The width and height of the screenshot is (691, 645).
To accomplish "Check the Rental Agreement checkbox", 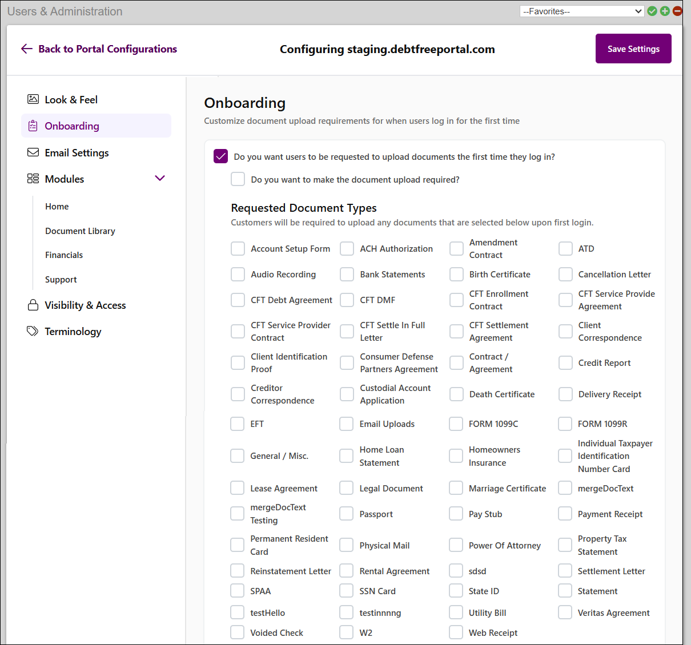I will click(x=347, y=571).
